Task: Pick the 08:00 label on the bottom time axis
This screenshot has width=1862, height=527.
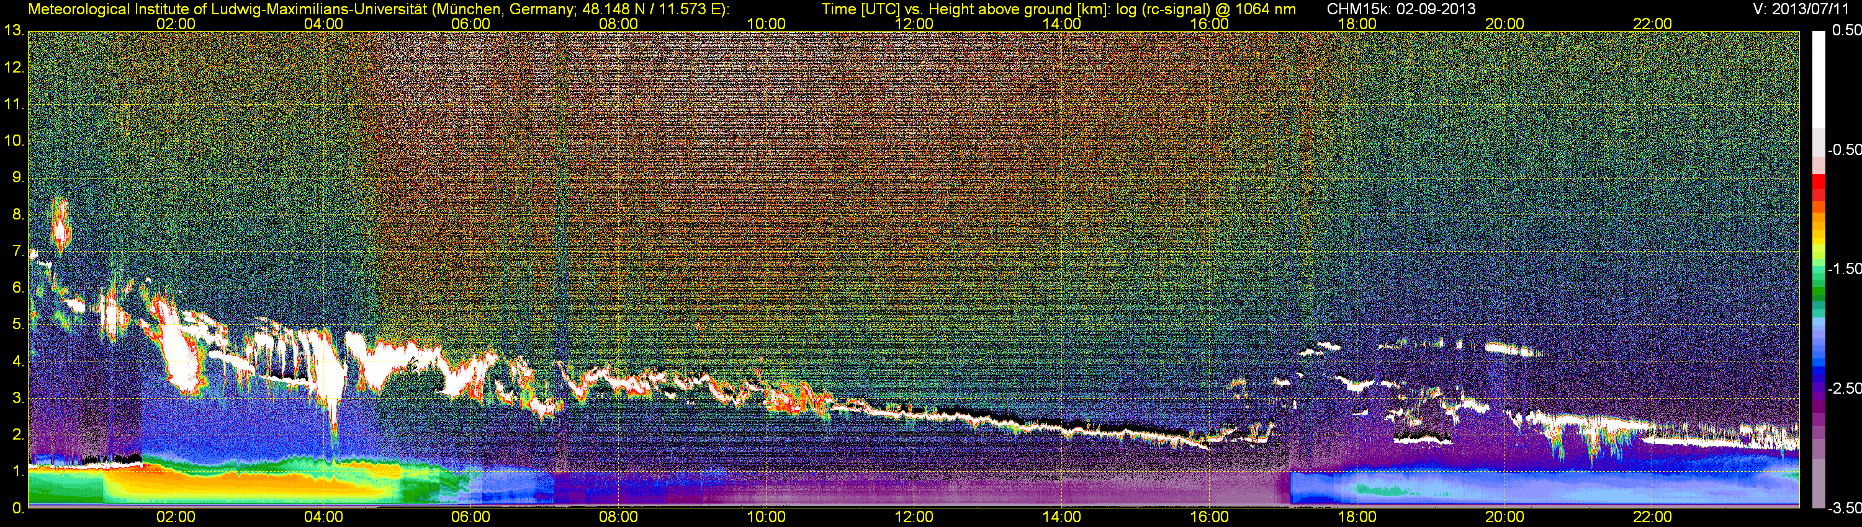Action: (619, 517)
